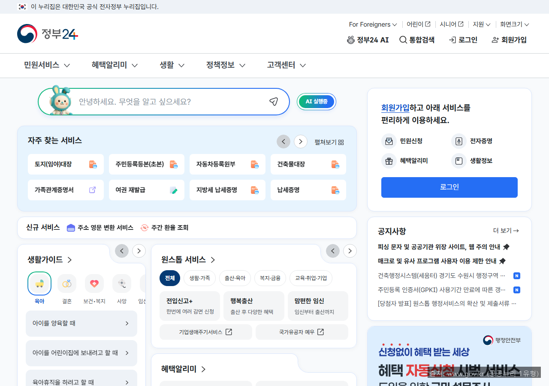Expand services with the 펼쳐보기 control
This screenshot has width=549, height=386.
329,142
